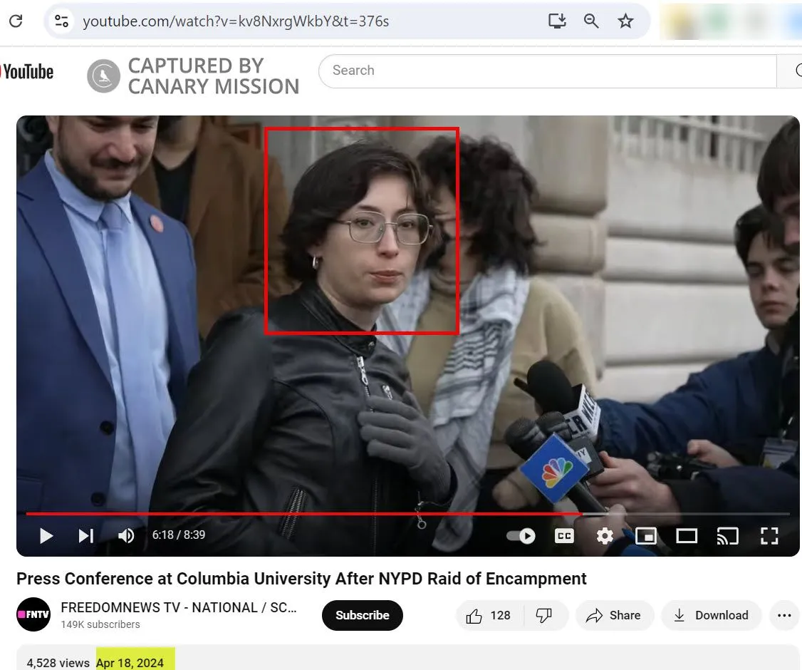Activate miniplayer mode
The image size is (802, 670).
645,535
